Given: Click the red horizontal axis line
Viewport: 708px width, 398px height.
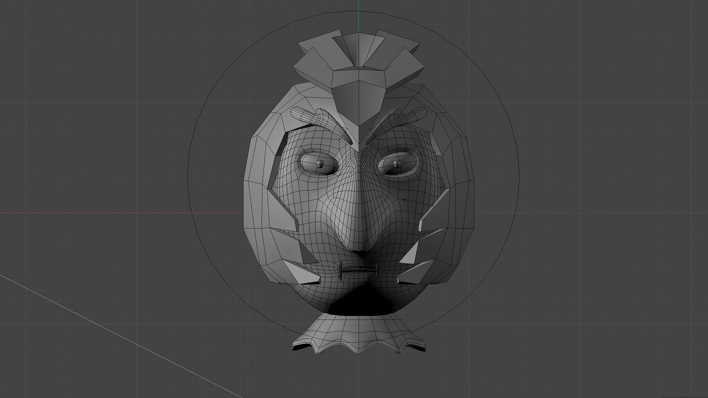Looking at the screenshot, I should pos(111,213).
